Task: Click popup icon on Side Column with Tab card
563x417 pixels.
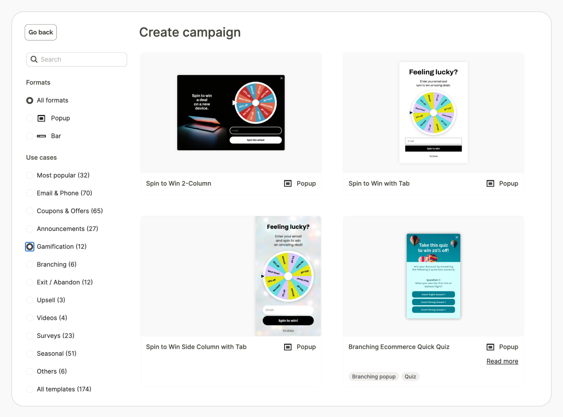Action: point(288,347)
